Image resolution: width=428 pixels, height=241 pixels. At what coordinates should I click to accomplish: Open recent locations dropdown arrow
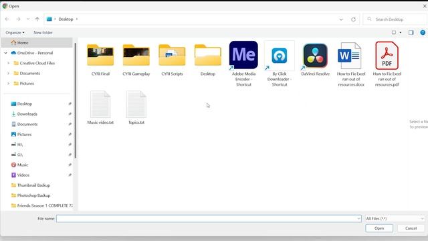[x=28, y=19]
